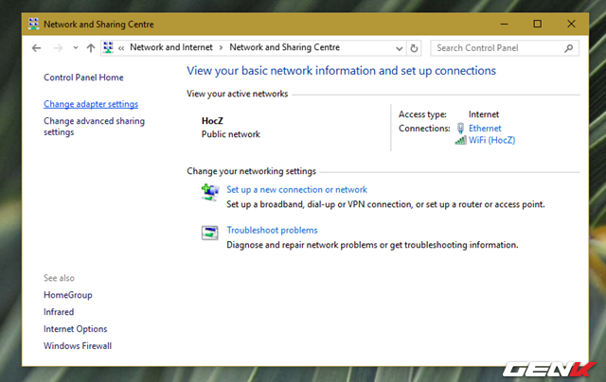
Task: Click the forward navigation arrow
Action: tap(58, 48)
